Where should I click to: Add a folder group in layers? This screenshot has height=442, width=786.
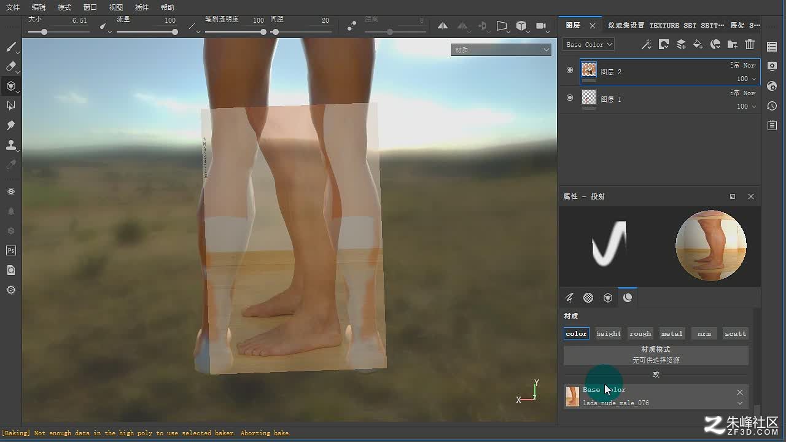coord(733,44)
